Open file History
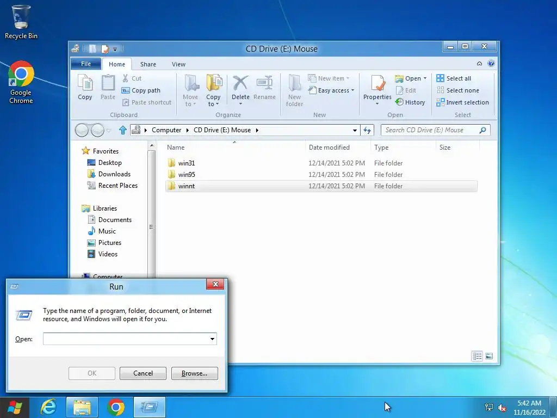 click(x=410, y=102)
